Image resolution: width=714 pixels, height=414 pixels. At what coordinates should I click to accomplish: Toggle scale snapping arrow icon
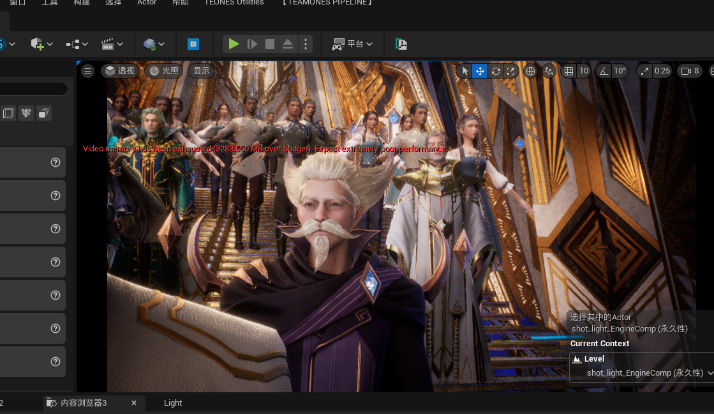644,71
